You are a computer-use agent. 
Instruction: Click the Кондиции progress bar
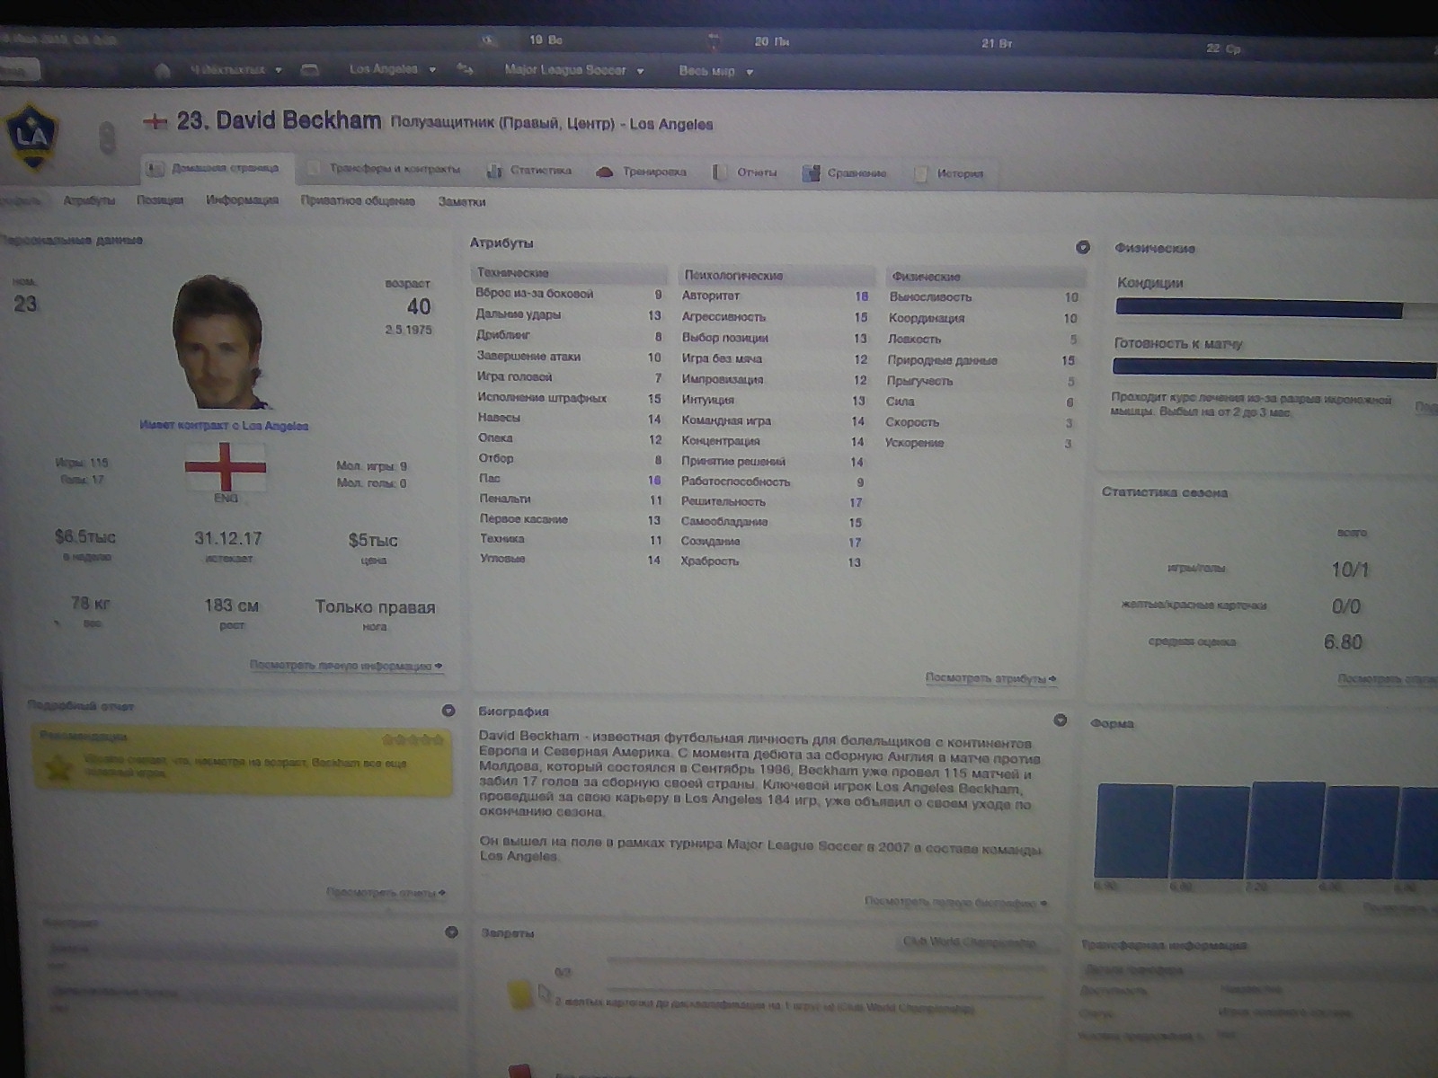[1275, 309]
